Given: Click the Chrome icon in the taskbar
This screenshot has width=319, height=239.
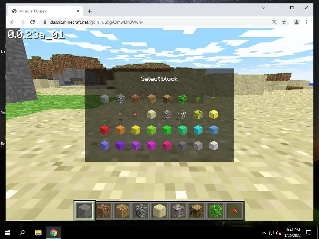Looking at the screenshot, I should (54, 233).
